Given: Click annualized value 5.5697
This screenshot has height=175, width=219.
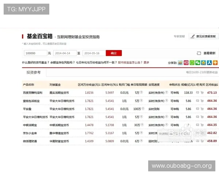Looking at the screenshot, I should click(x=109, y=93).
